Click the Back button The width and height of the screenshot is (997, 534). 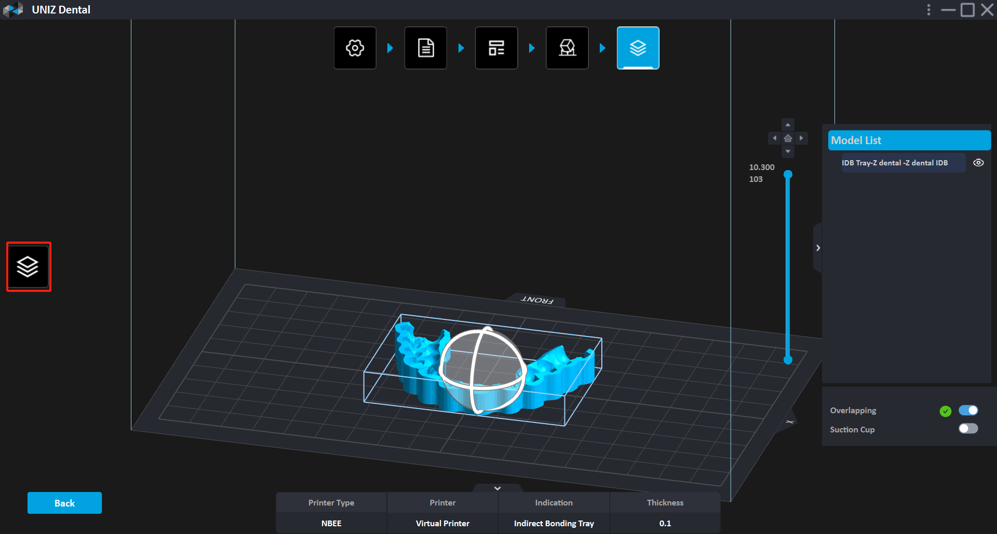[64, 503]
